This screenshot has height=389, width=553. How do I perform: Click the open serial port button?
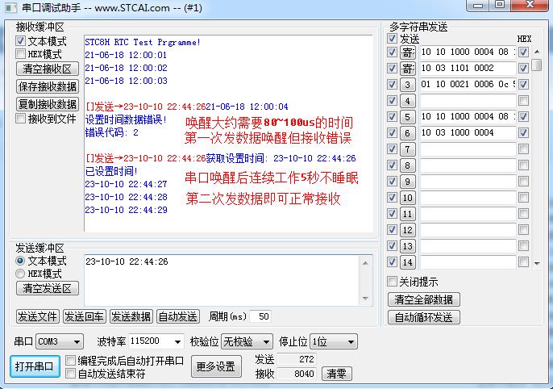[x=35, y=366]
